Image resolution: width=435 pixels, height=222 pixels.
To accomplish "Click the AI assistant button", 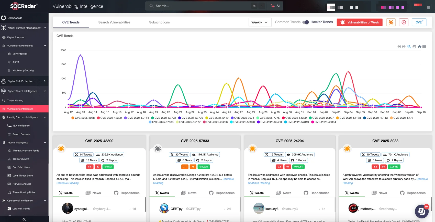I will pos(275,6).
